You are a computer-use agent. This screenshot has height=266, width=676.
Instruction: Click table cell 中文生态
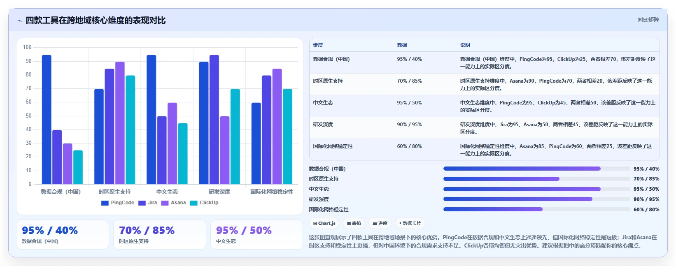323,103
